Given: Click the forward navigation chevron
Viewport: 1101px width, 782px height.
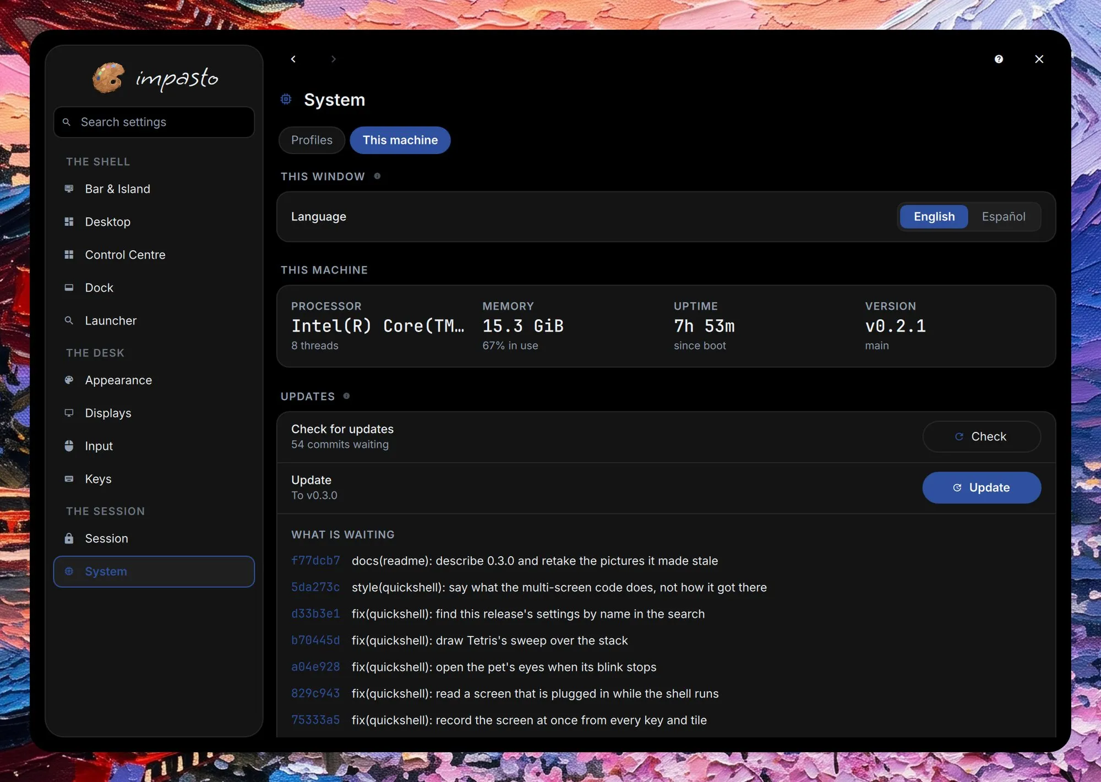Looking at the screenshot, I should pos(333,59).
